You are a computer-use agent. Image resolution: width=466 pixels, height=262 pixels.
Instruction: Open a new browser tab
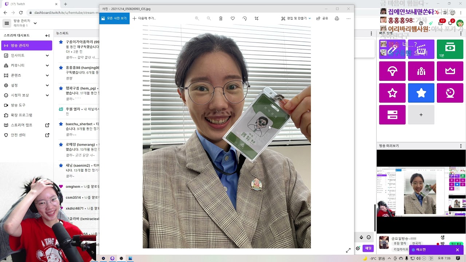pos(66,4)
